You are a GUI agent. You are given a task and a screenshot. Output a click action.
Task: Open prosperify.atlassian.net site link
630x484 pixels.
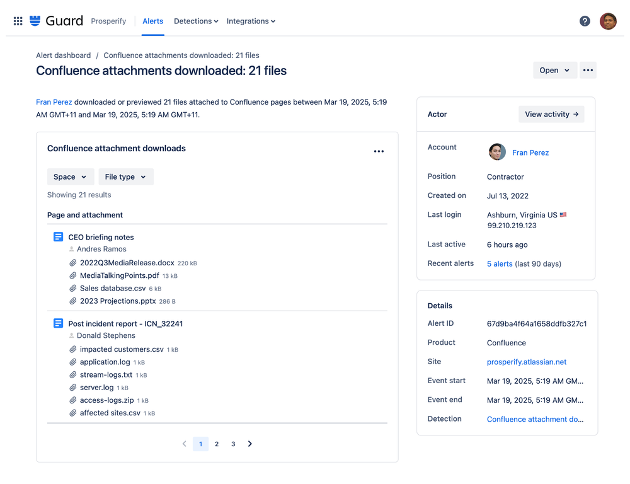point(527,362)
